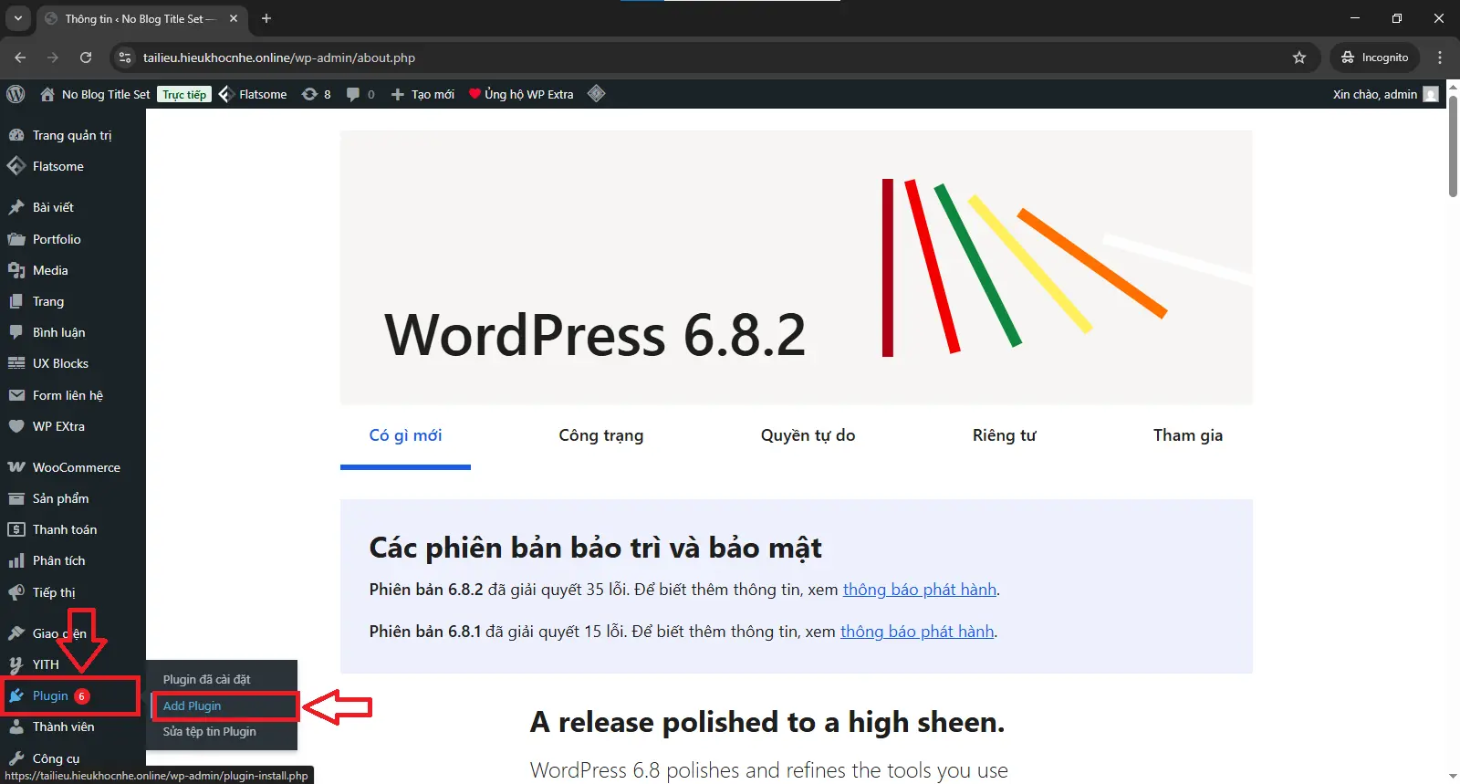The height and width of the screenshot is (784, 1460).
Task: Click the admin avatar in top bar
Action: (x=1431, y=94)
